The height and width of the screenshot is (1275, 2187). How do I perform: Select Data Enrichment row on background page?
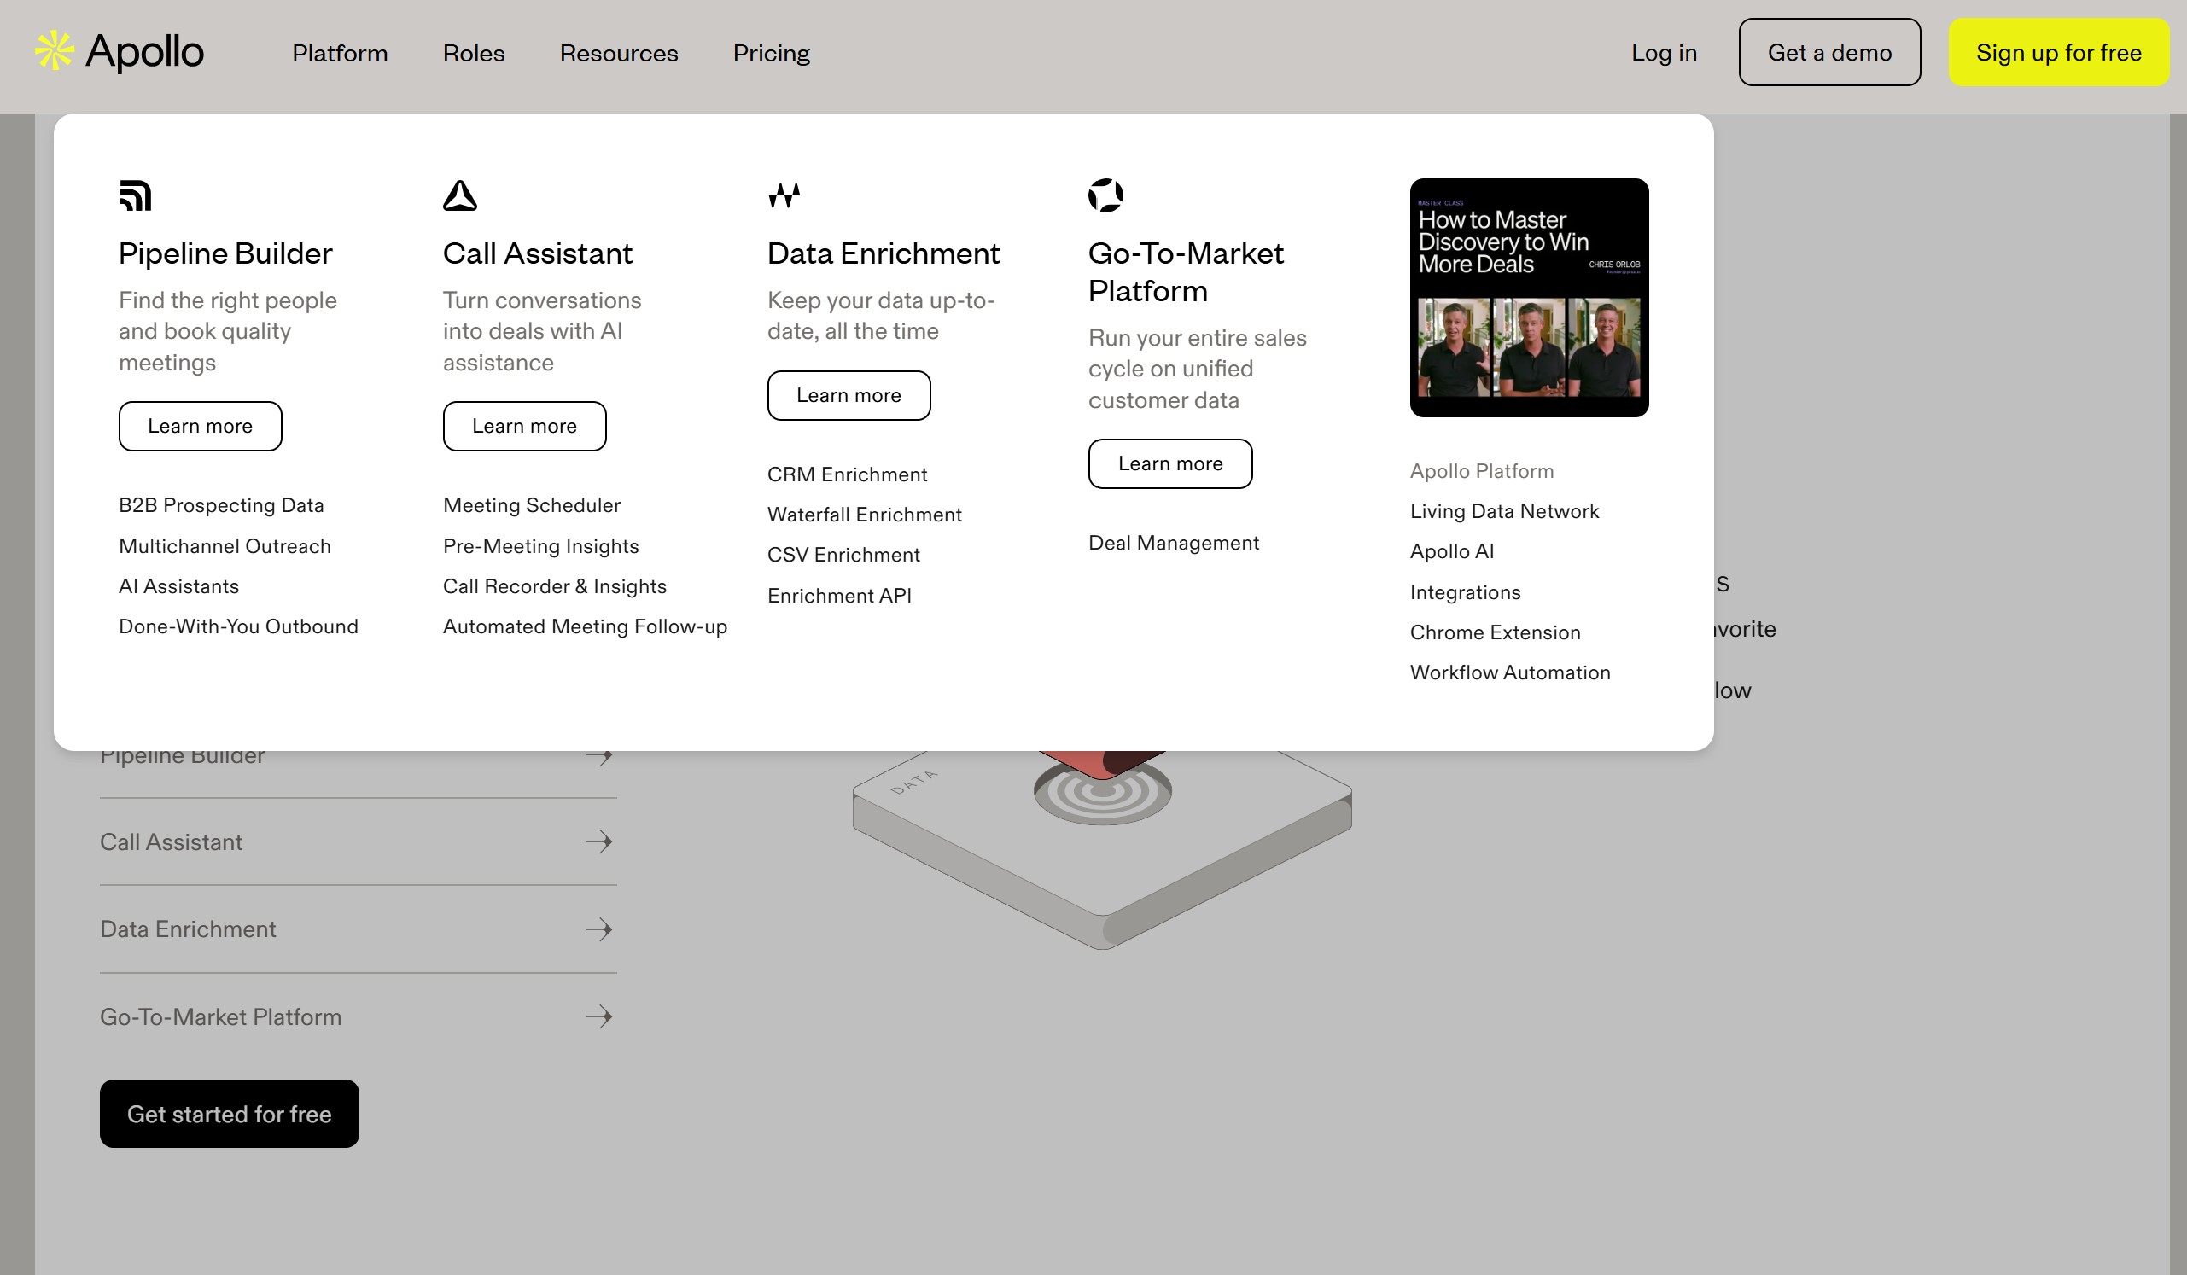coord(359,929)
